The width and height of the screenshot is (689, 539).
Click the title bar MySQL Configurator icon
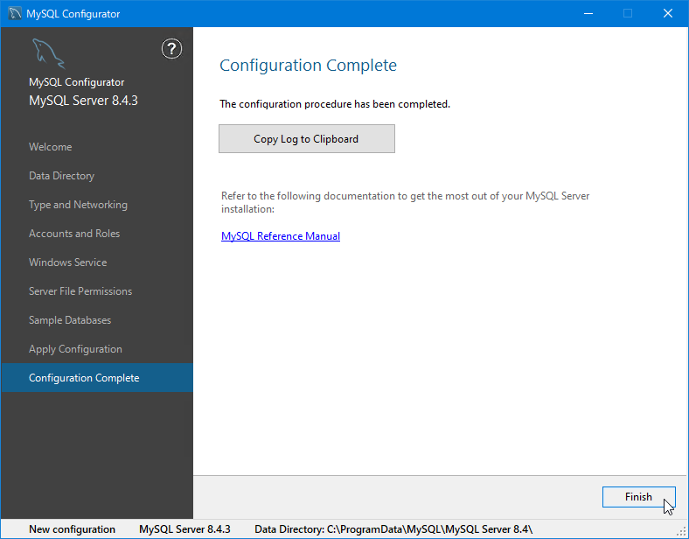(x=15, y=14)
